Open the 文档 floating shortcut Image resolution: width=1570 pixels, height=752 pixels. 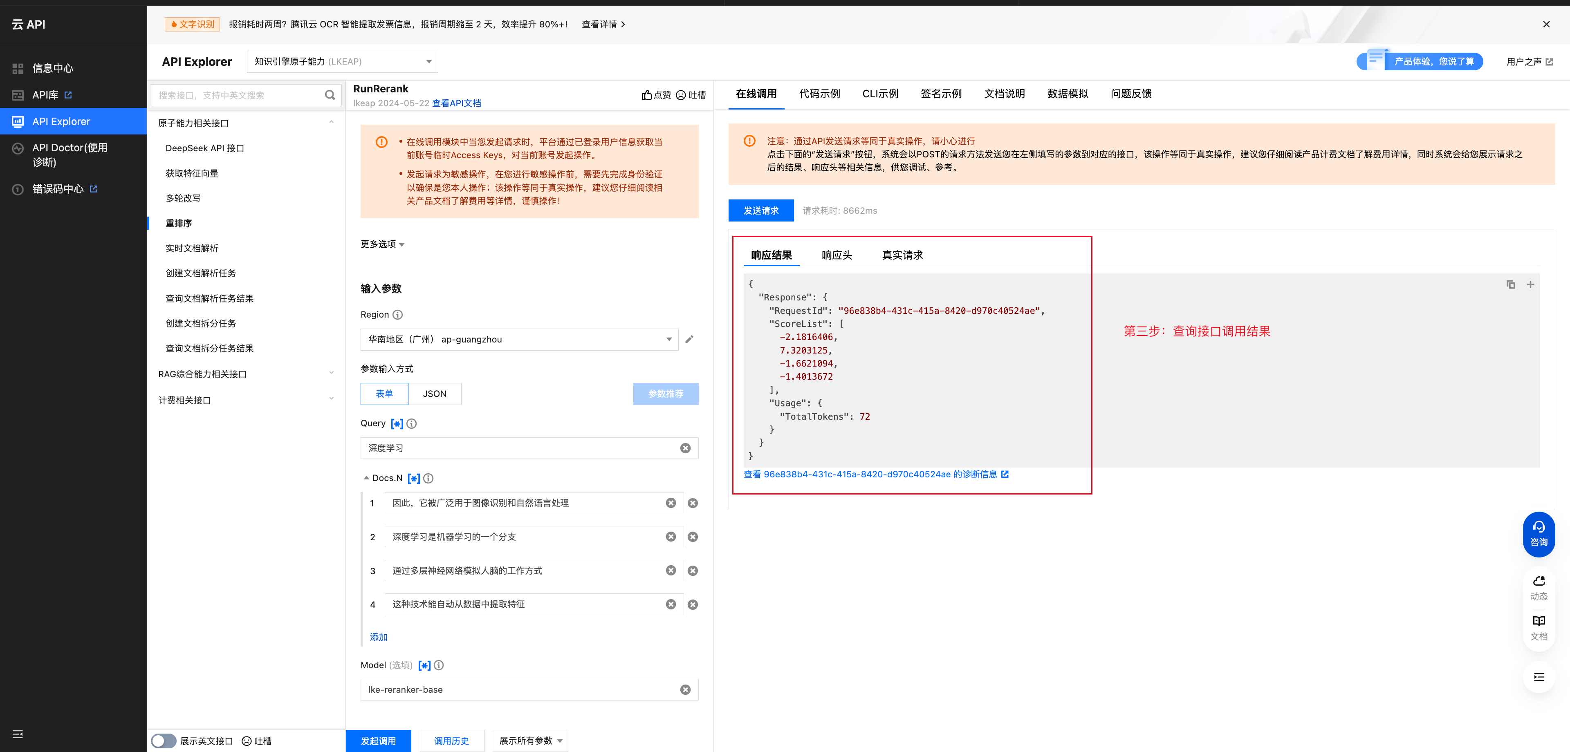1538,628
